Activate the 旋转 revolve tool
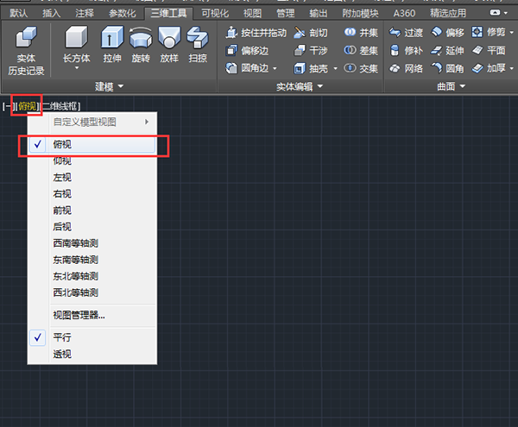This screenshot has height=427, width=518. [141, 45]
